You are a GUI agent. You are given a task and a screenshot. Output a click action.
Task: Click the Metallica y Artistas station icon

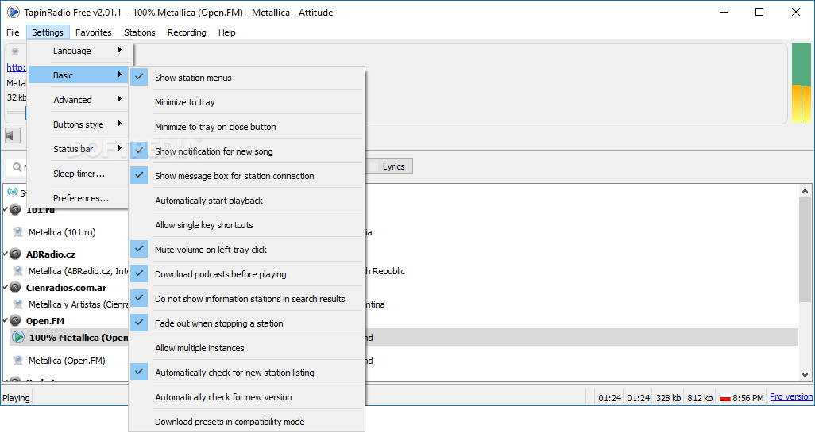click(18, 304)
